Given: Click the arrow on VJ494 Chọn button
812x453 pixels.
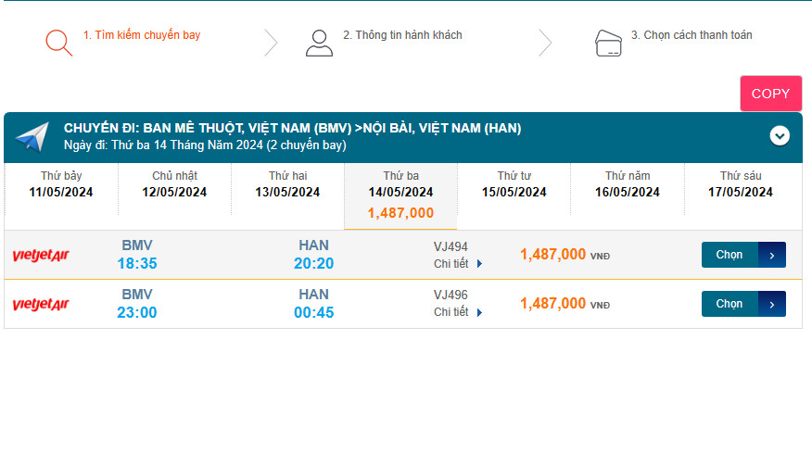Looking at the screenshot, I should 772,255.
